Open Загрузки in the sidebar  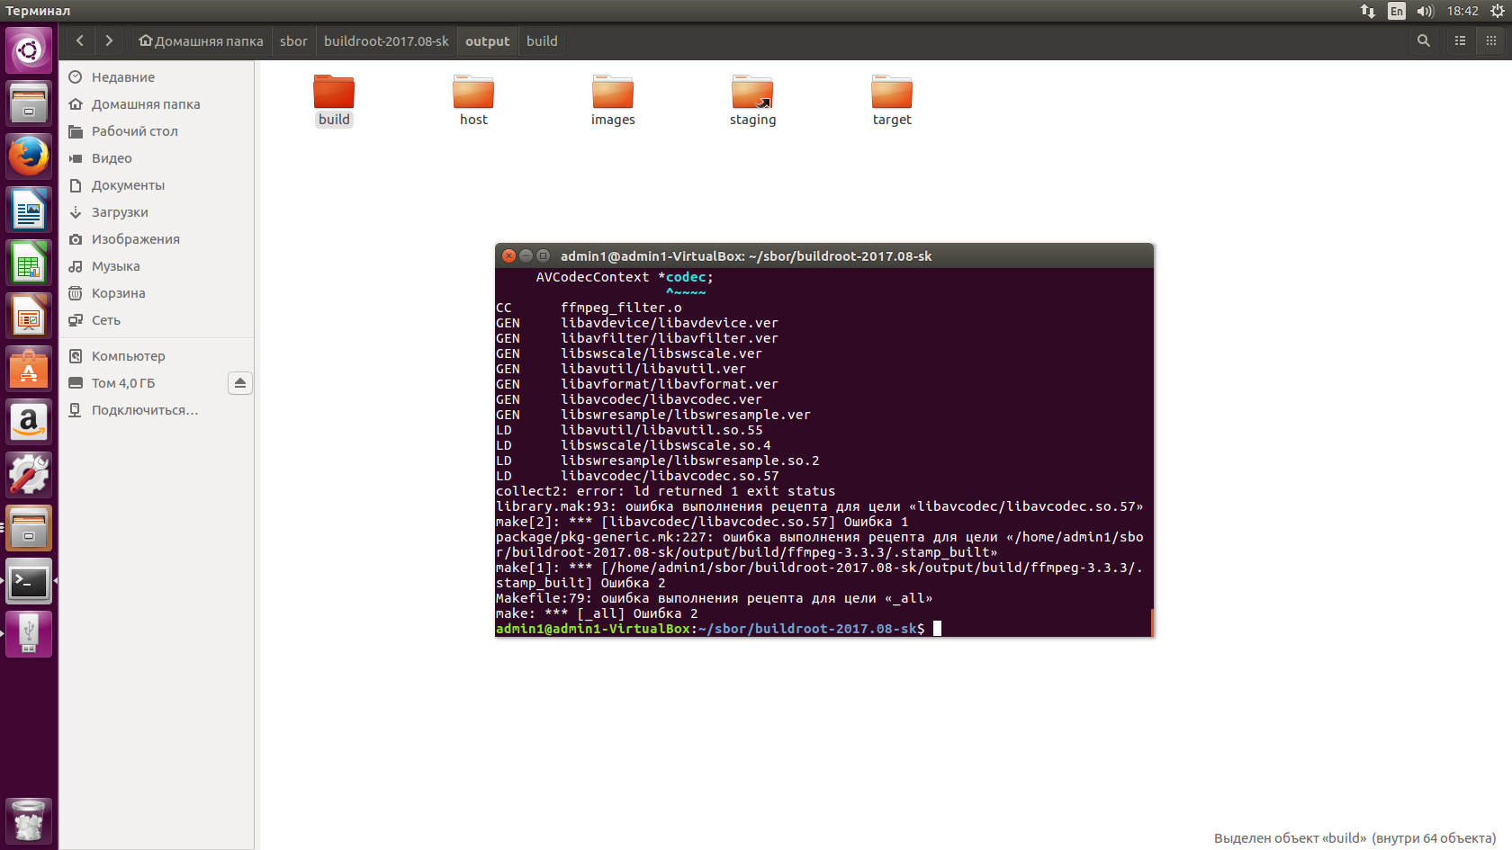(x=120, y=212)
